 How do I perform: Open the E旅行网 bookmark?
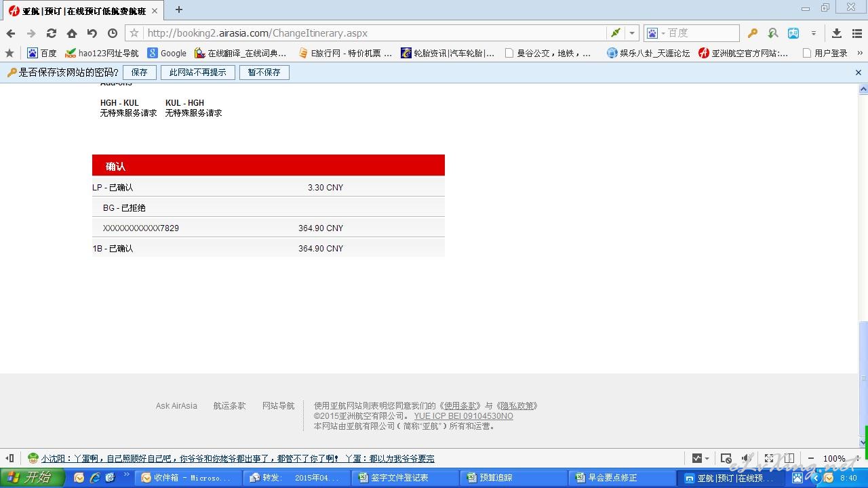pyautogui.click(x=344, y=53)
